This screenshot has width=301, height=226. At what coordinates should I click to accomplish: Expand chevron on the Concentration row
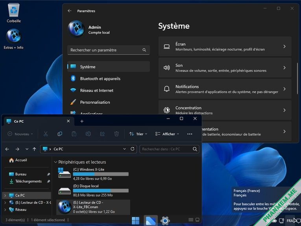click(x=284, y=110)
